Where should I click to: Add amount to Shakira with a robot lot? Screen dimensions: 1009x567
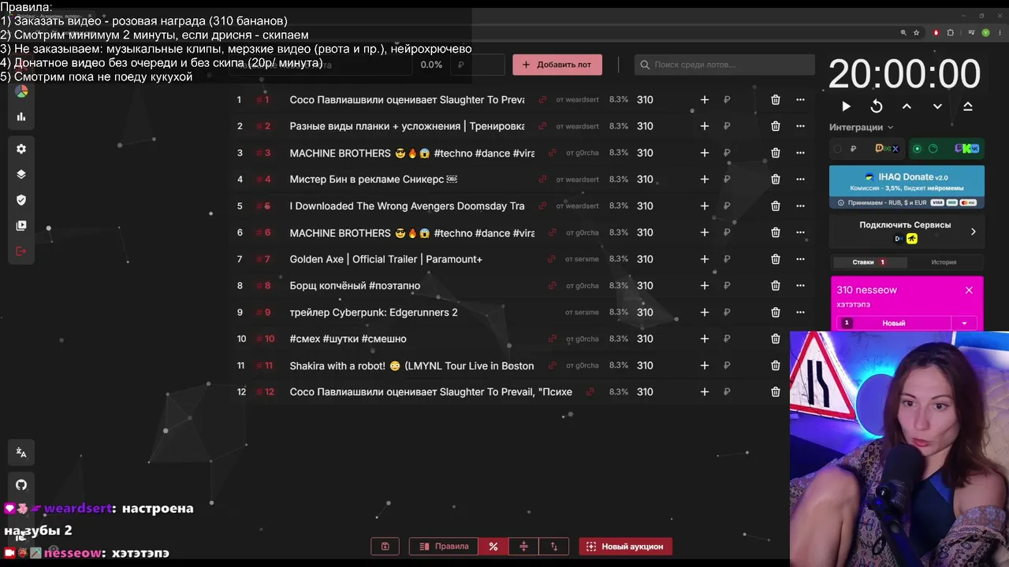click(705, 365)
